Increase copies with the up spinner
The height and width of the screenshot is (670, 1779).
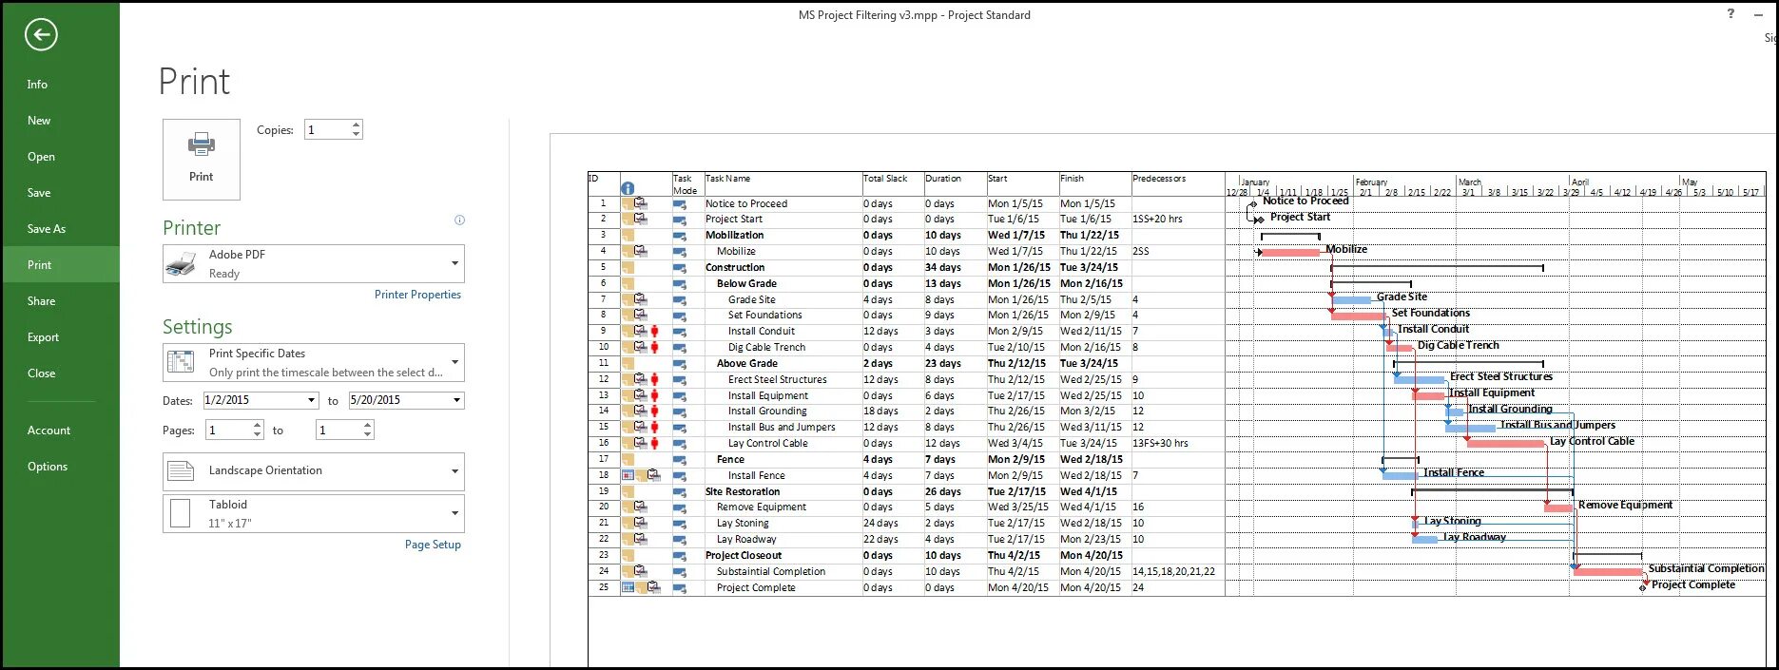point(357,124)
